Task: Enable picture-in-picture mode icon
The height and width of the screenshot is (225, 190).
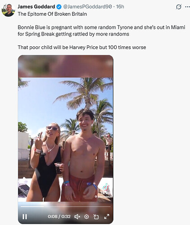Action: pos(96,216)
